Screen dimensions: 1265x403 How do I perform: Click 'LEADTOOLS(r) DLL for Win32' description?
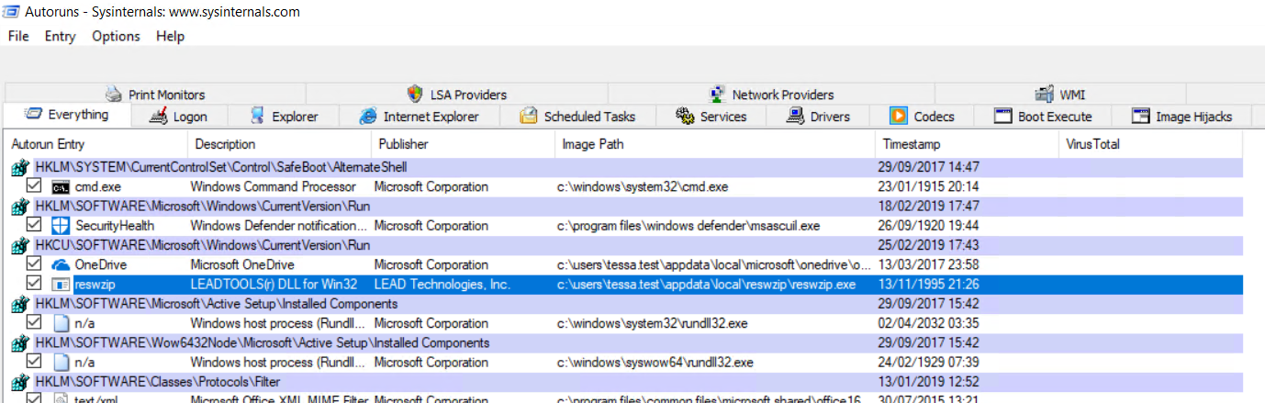pyautogui.click(x=274, y=285)
